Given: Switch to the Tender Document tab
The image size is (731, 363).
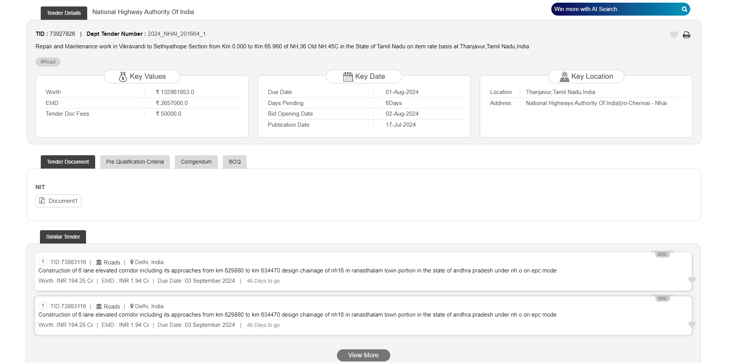Looking at the screenshot, I should click(x=68, y=162).
